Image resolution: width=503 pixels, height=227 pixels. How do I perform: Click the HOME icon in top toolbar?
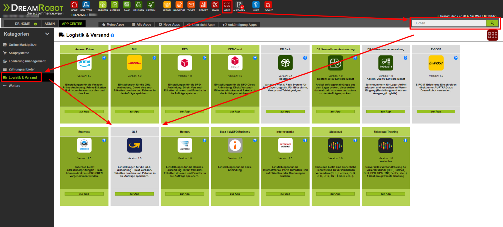coord(74,5)
